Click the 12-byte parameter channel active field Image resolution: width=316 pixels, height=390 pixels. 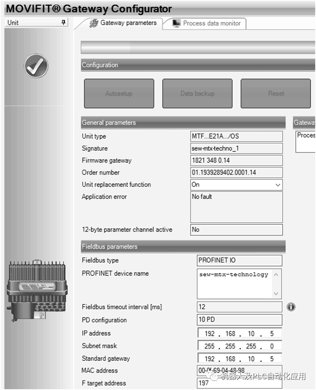[236, 230]
